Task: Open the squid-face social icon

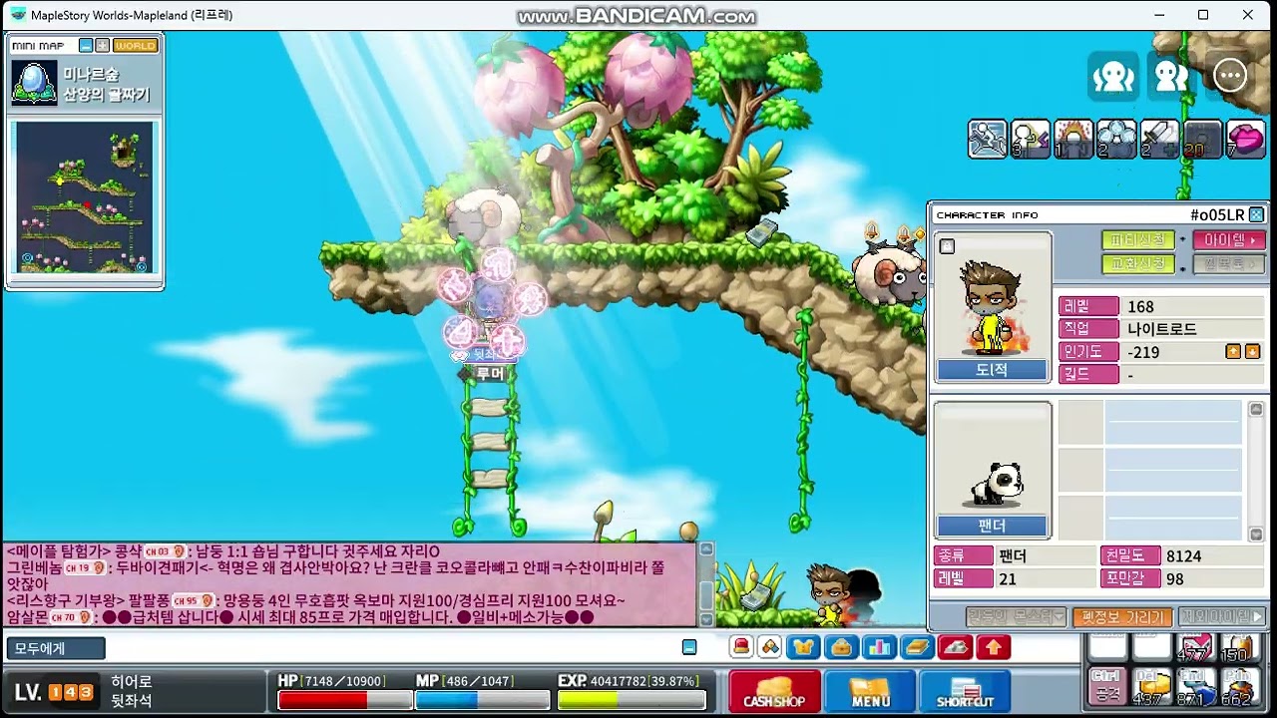Action: click(1113, 77)
